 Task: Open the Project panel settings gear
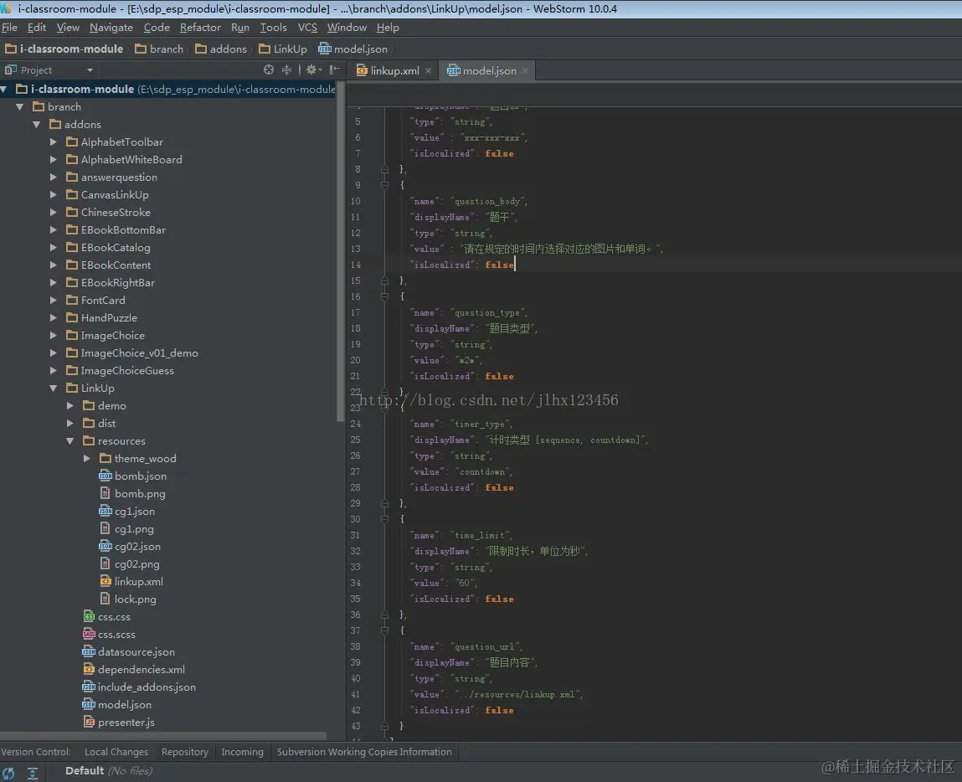(313, 70)
